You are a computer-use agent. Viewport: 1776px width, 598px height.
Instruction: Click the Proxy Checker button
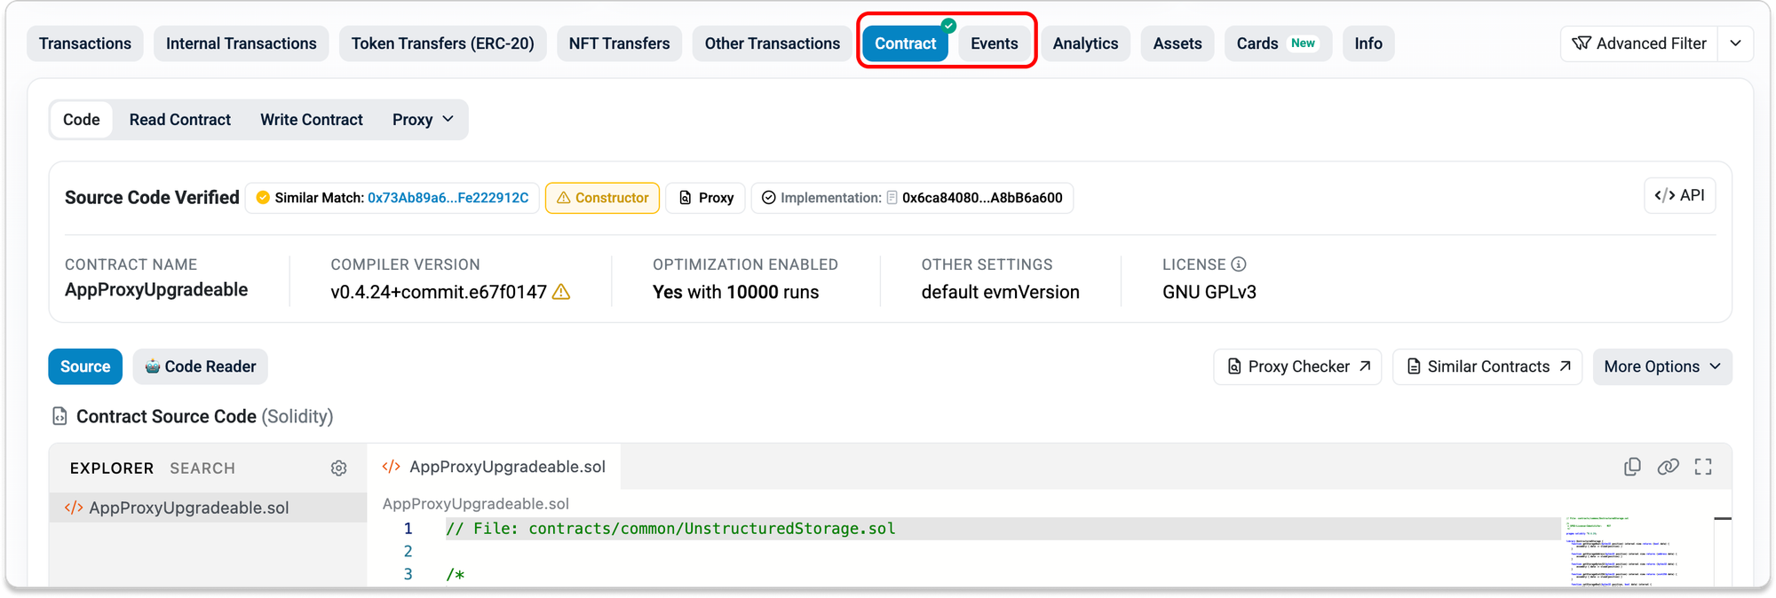(x=1297, y=366)
